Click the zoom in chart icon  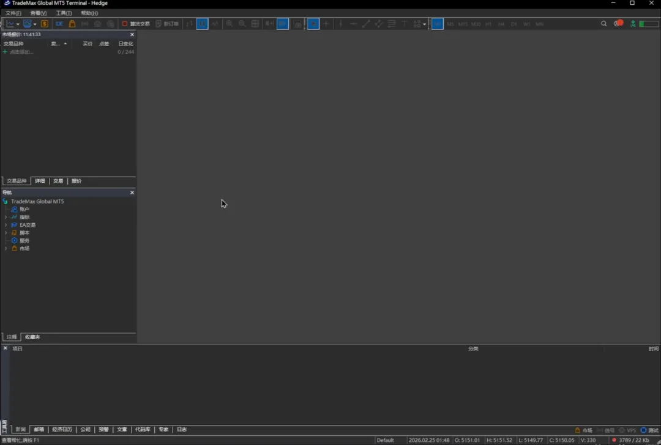229,24
